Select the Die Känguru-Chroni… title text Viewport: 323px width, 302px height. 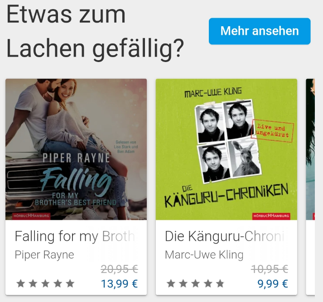[x=225, y=236]
